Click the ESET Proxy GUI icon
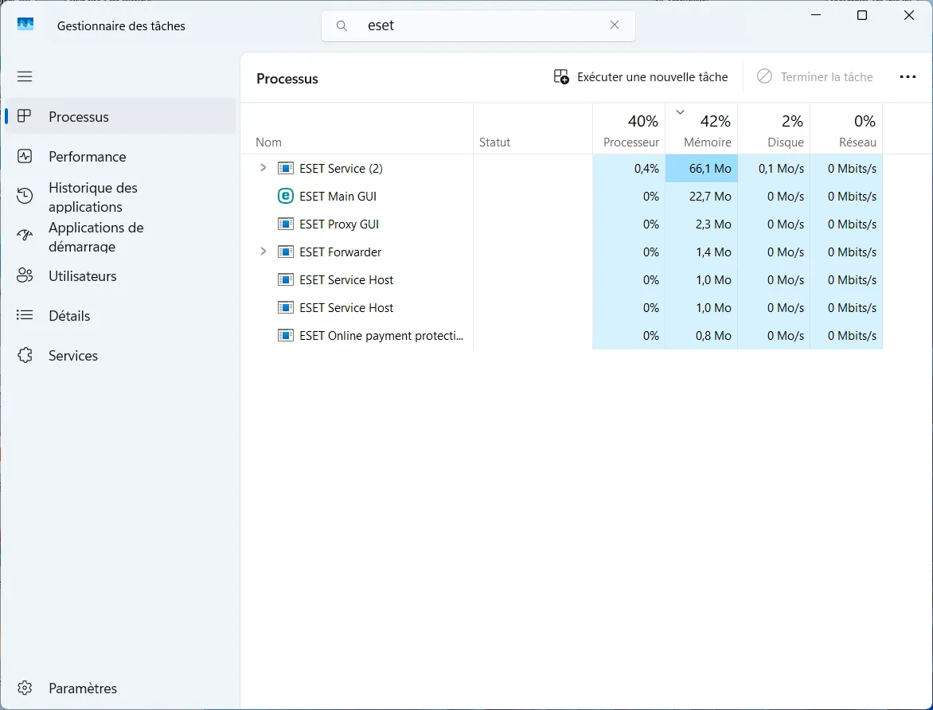933x710 pixels. (286, 224)
